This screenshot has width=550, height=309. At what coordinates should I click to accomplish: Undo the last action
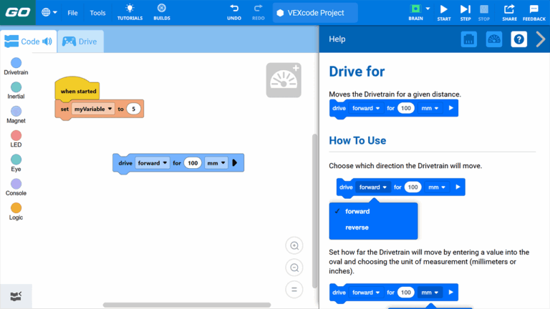click(234, 12)
